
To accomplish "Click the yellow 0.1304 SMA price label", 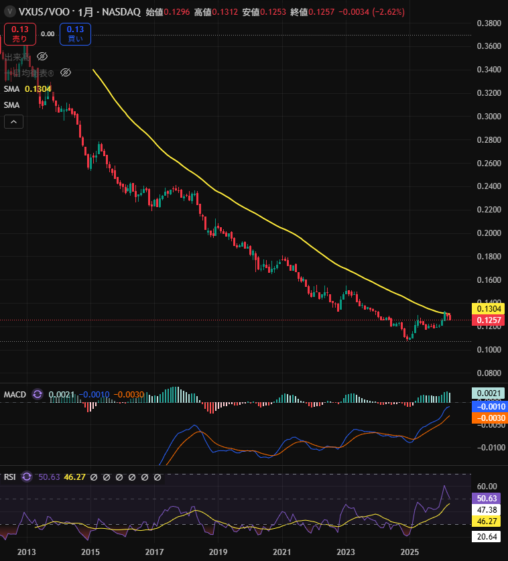I will (489, 309).
